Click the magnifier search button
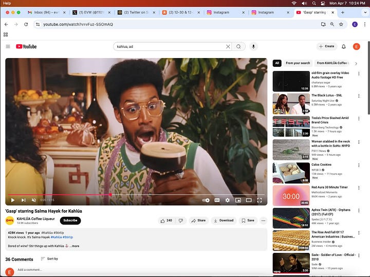The height and width of the screenshot is (277, 370). coord(238,46)
